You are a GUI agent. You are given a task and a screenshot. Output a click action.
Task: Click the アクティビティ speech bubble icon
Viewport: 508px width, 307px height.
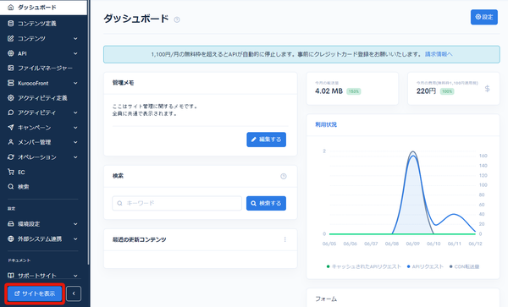click(x=11, y=112)
